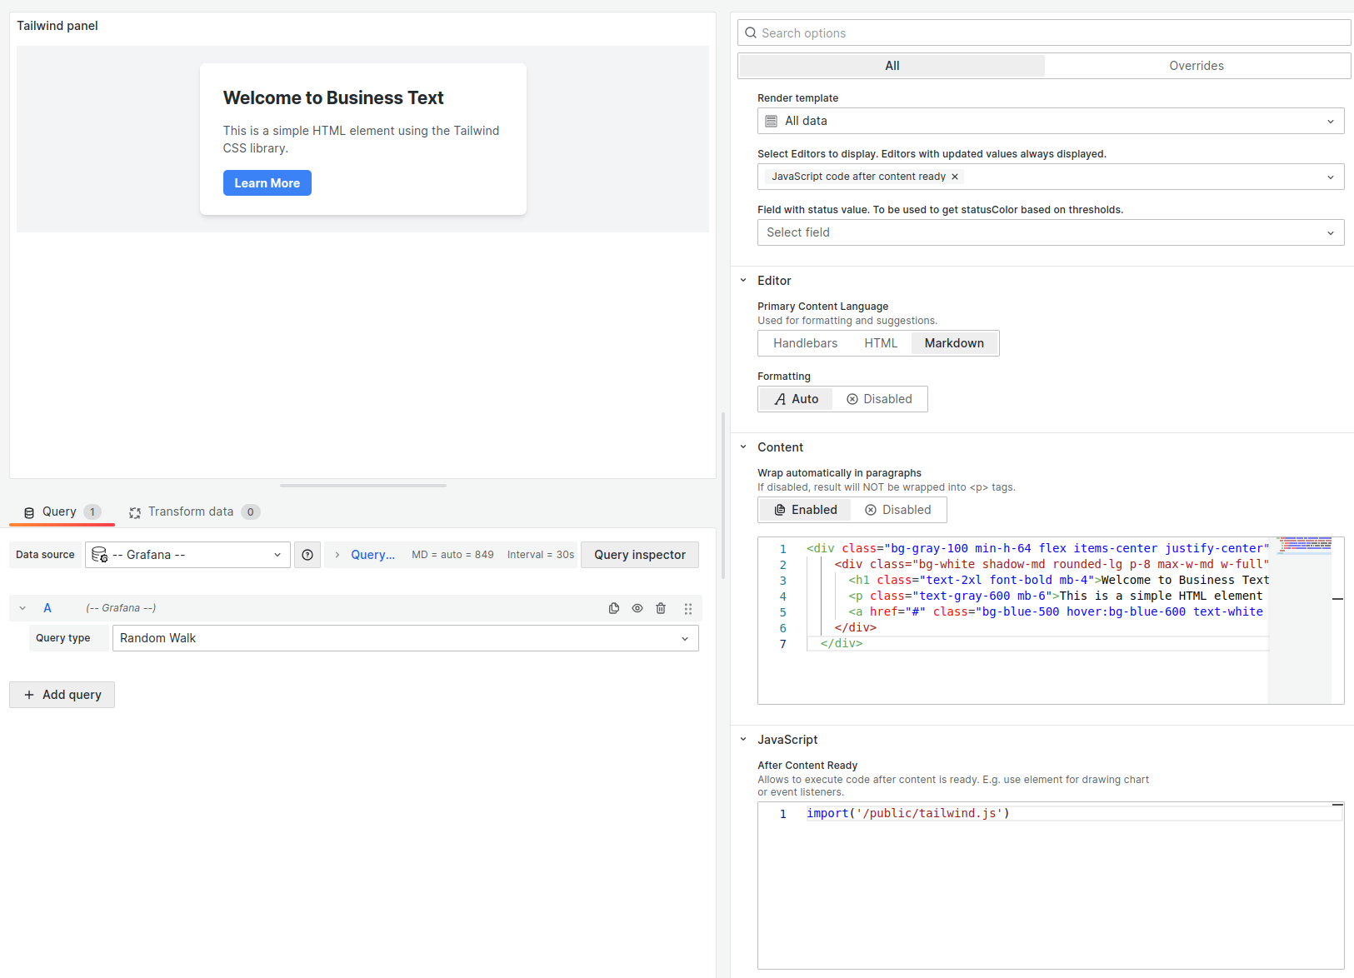Click the Transform data icon
The height and width of the screenshot is (978, 1354).
click(135, 511)
